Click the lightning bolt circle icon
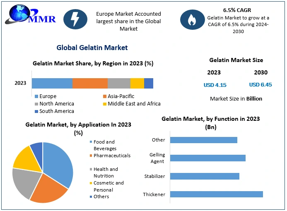Image resolution: width=287 pixels, height=211 pixels. (75, 19)
